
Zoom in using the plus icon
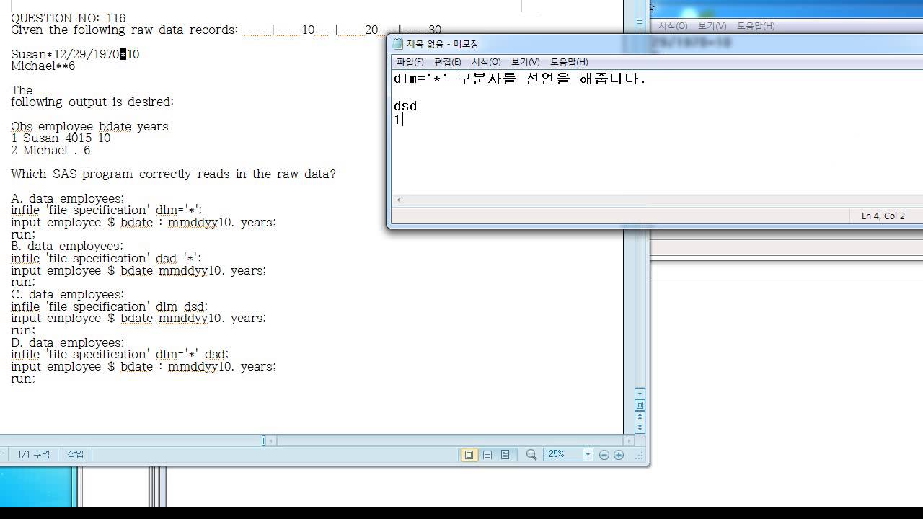(x=619, y=455)
